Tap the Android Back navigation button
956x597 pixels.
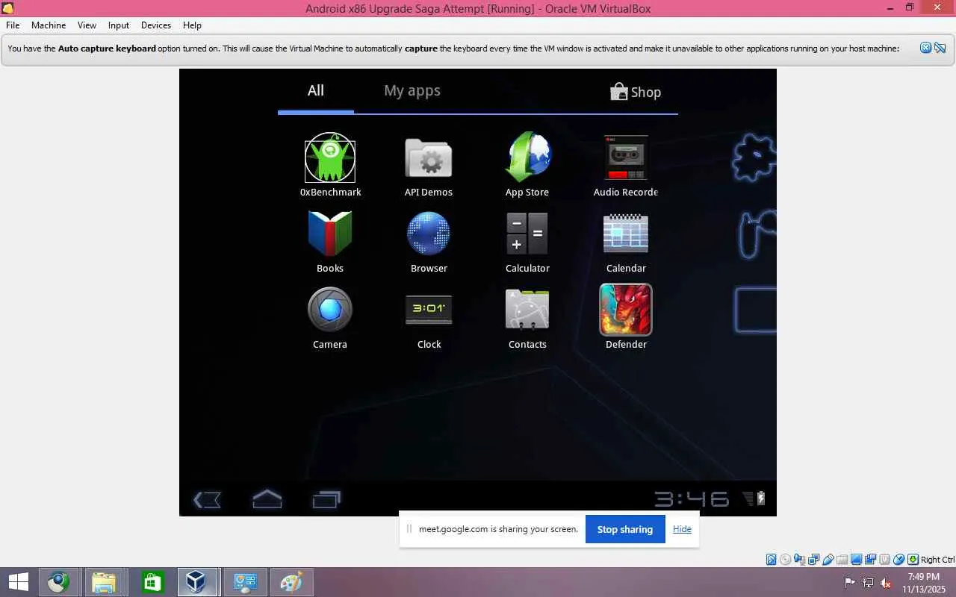(207, 499)
